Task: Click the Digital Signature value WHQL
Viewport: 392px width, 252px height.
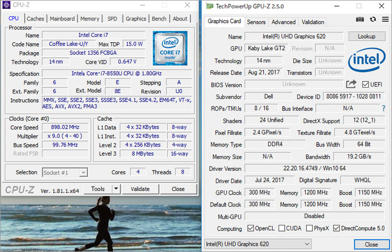Action: (x=363, y=180)
